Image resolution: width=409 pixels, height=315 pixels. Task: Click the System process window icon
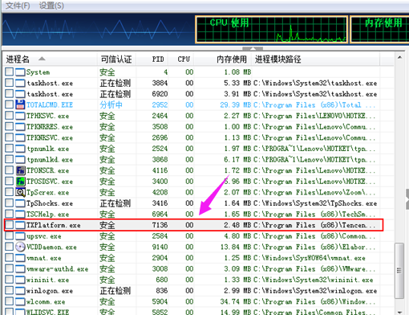[20, 72]
